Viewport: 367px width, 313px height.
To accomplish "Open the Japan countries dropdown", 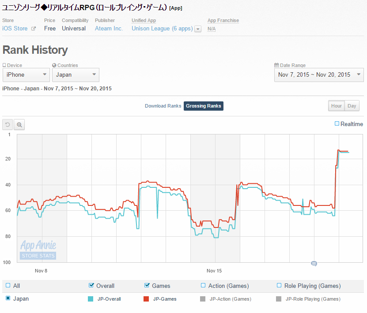I will (x=76, y=75).
